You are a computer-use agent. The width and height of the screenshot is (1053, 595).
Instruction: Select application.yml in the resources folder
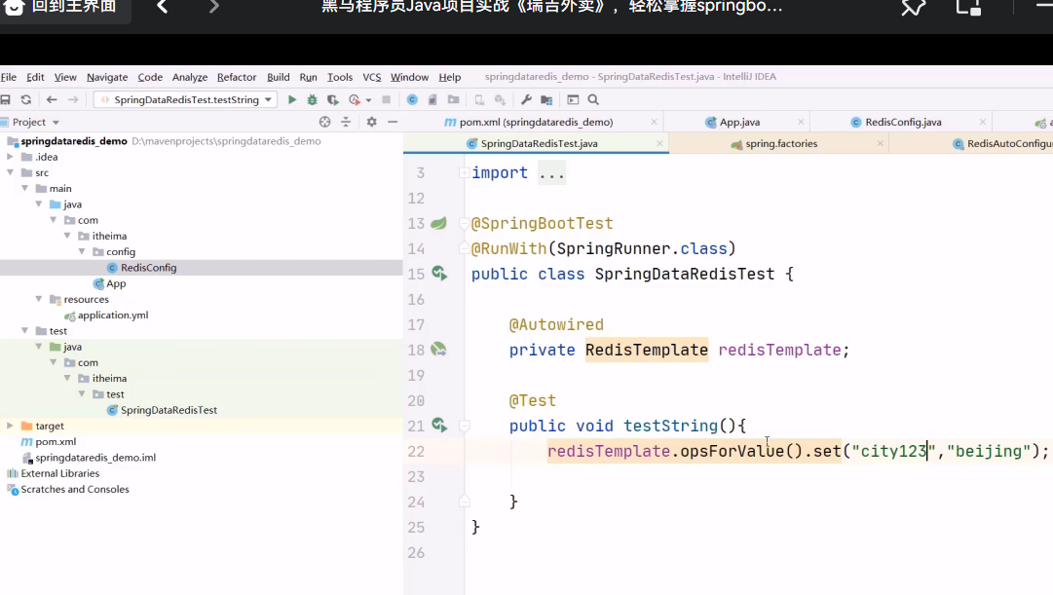click(112, 315)
